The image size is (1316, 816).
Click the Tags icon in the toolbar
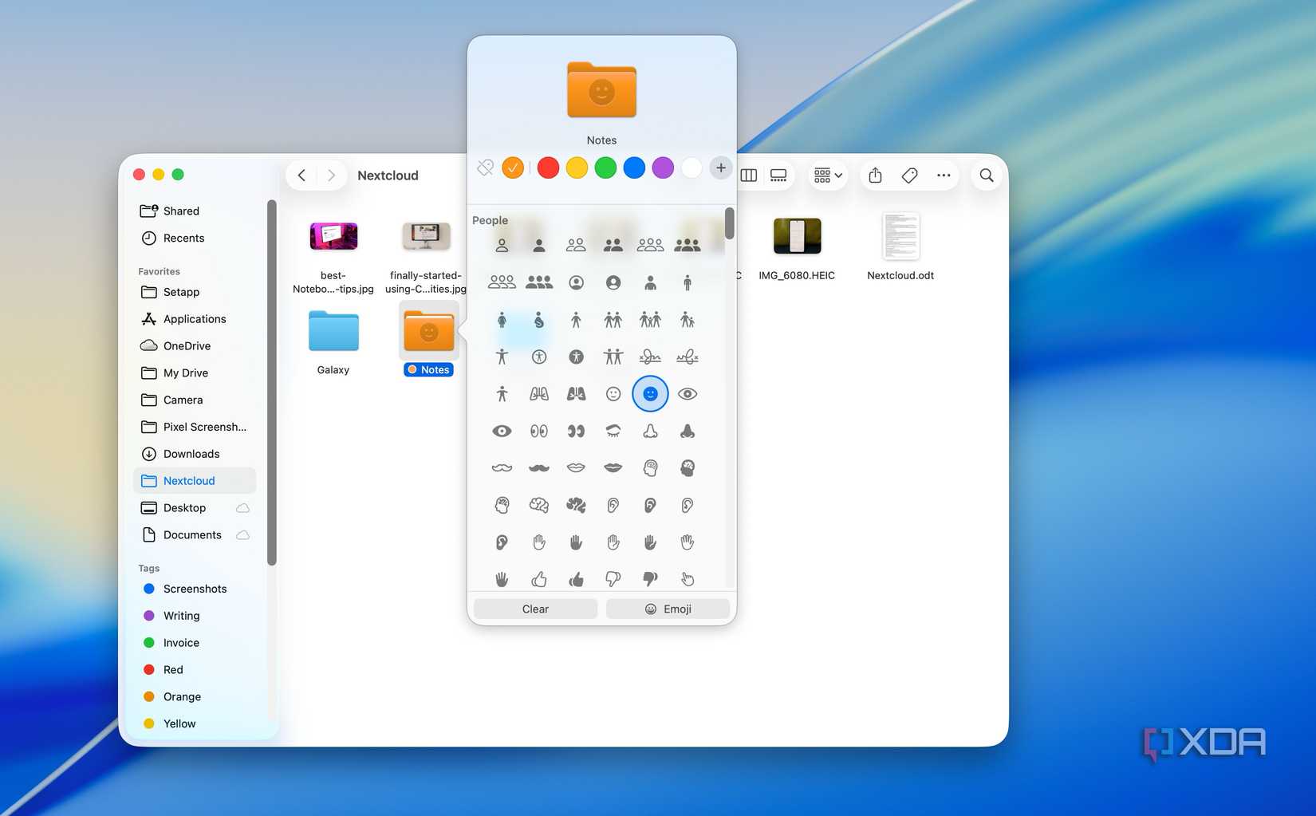pyautogui.click(x=909, y=175)
